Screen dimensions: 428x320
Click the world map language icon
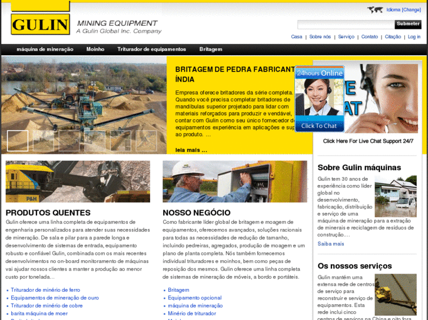tap(375, 10)
